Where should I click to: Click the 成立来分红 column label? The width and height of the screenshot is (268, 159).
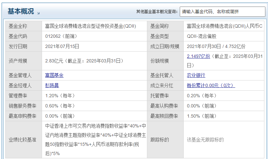162,85
